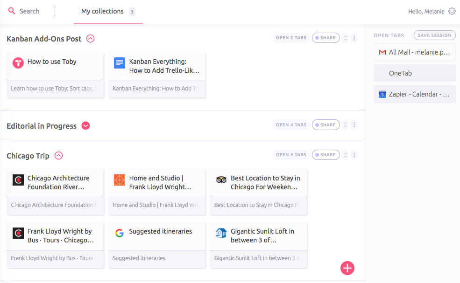
Task: Click the Toby logo on How to use Toby card
Action: coord(18,62)
